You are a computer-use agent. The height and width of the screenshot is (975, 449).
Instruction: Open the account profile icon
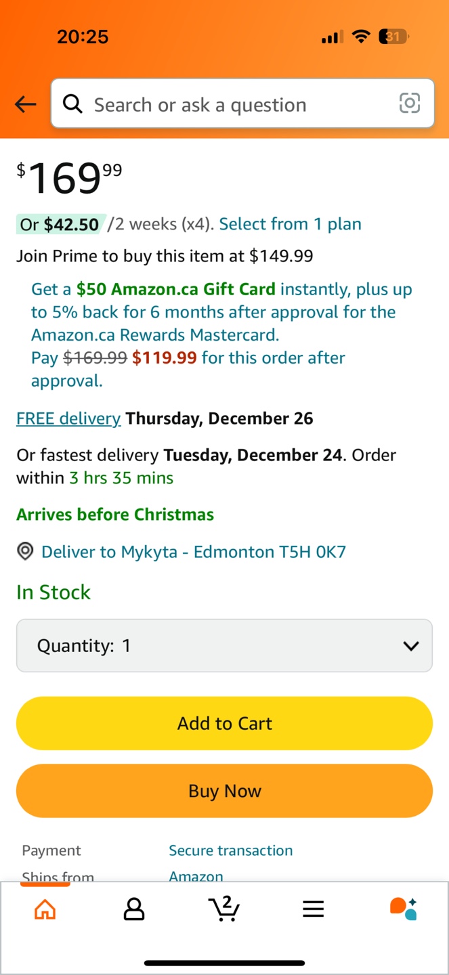(x=134, y=909)
